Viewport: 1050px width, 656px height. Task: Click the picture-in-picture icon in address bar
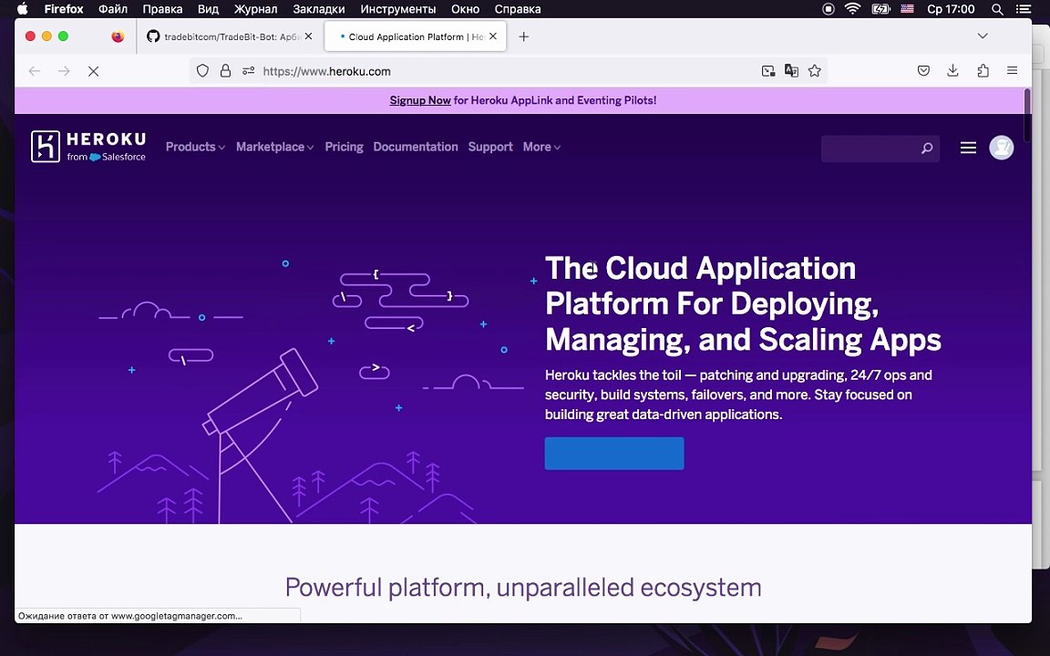pyautogui.click(x=768, y=71)
